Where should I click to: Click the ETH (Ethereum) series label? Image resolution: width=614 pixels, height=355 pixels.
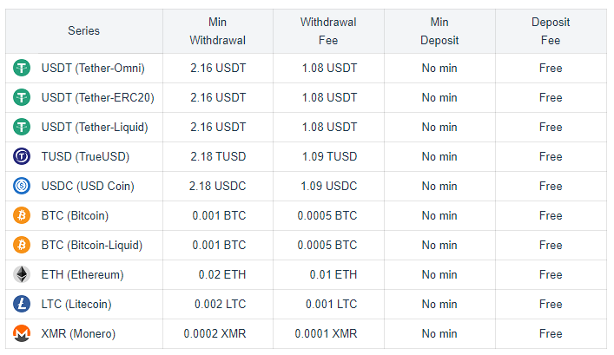point(83,275)
